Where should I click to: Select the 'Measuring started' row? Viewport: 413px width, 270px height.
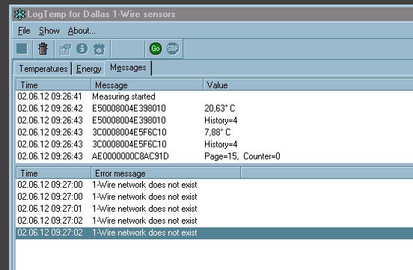(215, 96)
